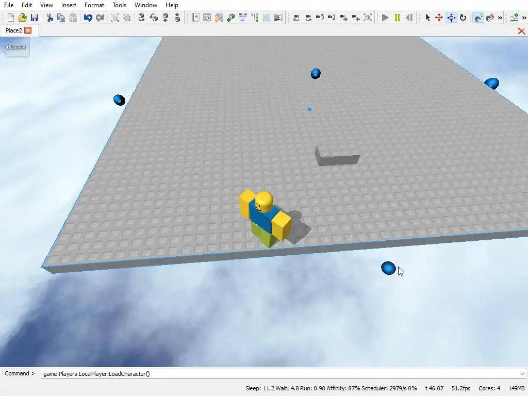
Task: Toggle the blue Resize tool
Action: click(x=451, y=18)
